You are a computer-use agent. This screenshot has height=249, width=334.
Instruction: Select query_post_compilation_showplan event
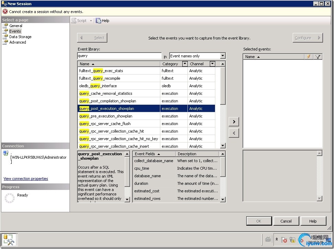tap(146, 101)
